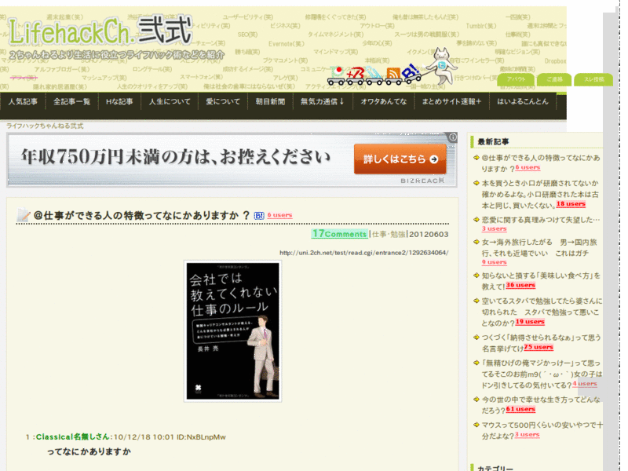The image size is (628, 471).
Task: Click the 36 users link in sidebar
Action: pos(520,286)
